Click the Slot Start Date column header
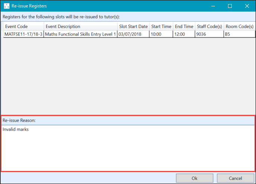This screenshot has width=256, height=184. [x=133, y=26]
